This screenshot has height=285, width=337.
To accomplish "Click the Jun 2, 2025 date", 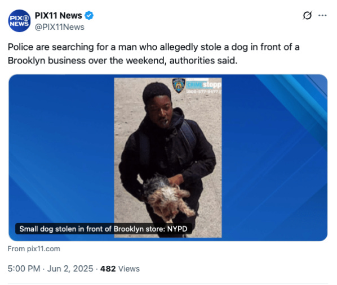I will click(x=70, y=269).
